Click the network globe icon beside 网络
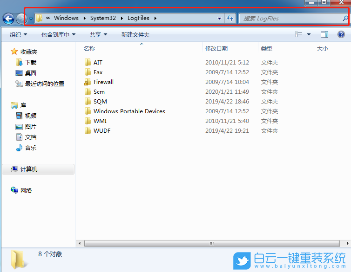This screenshot has width=351, height=272. (x=14, y=190)
